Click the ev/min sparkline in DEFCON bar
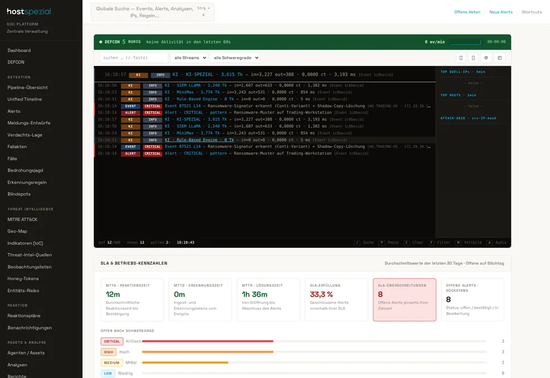This screenshot has width=550, height=378. coord(465,42)
